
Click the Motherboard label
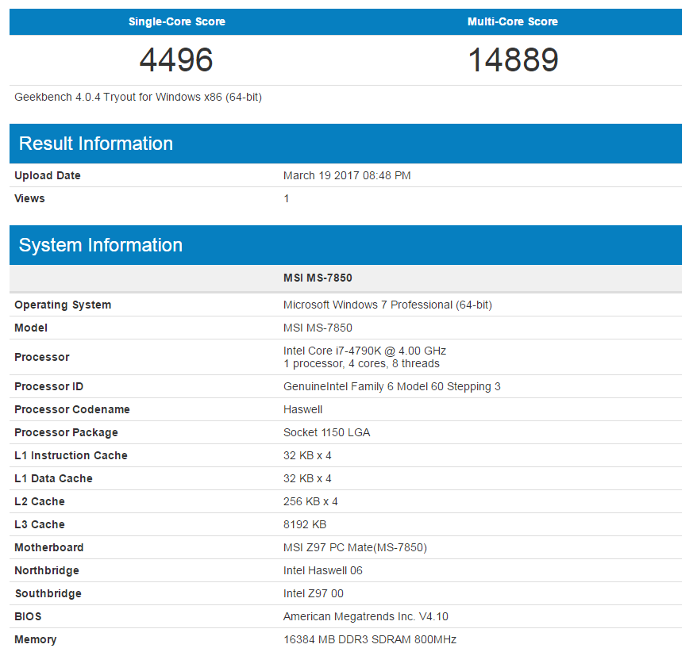click(x=49, y=547)
